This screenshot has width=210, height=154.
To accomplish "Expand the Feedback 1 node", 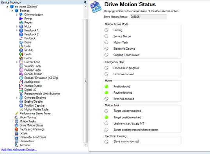I will coord(17,31).
